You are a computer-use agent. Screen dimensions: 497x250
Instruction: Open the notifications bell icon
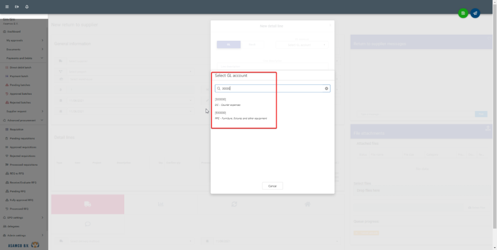click(27, 7)
